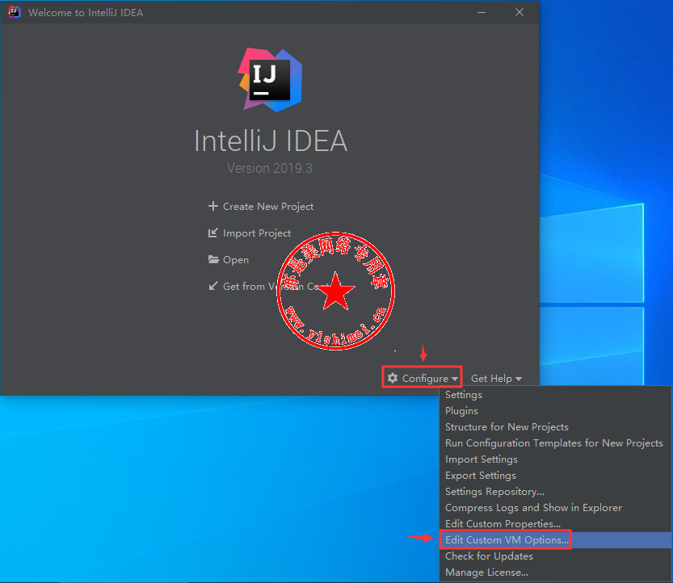Click the IntelliJ icon in the title bar
This screenshot has height=583, width=673.
(x=15, y=12)
